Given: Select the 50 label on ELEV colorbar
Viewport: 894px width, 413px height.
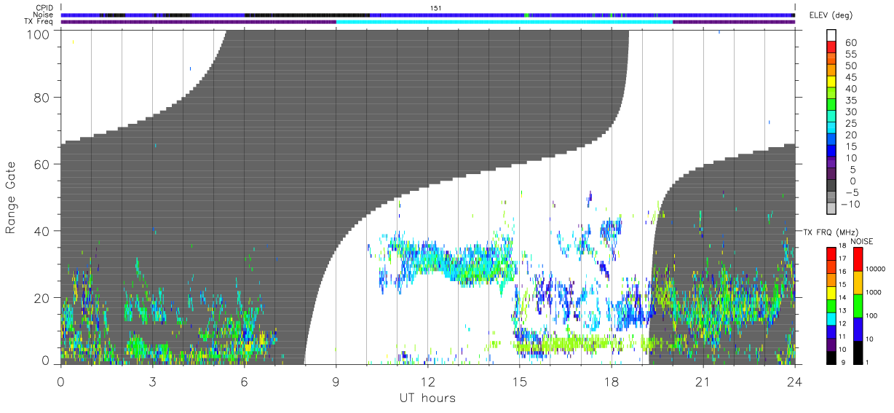Looking at the screenshot, I should coord(850,66).
